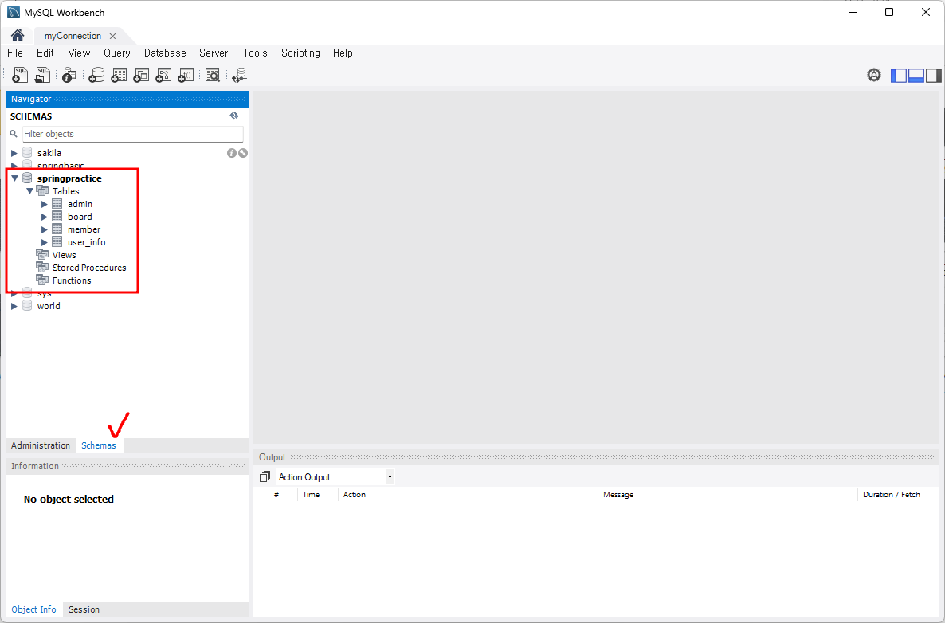Click reconnect to DBMS icon

[x=239, y=75]
